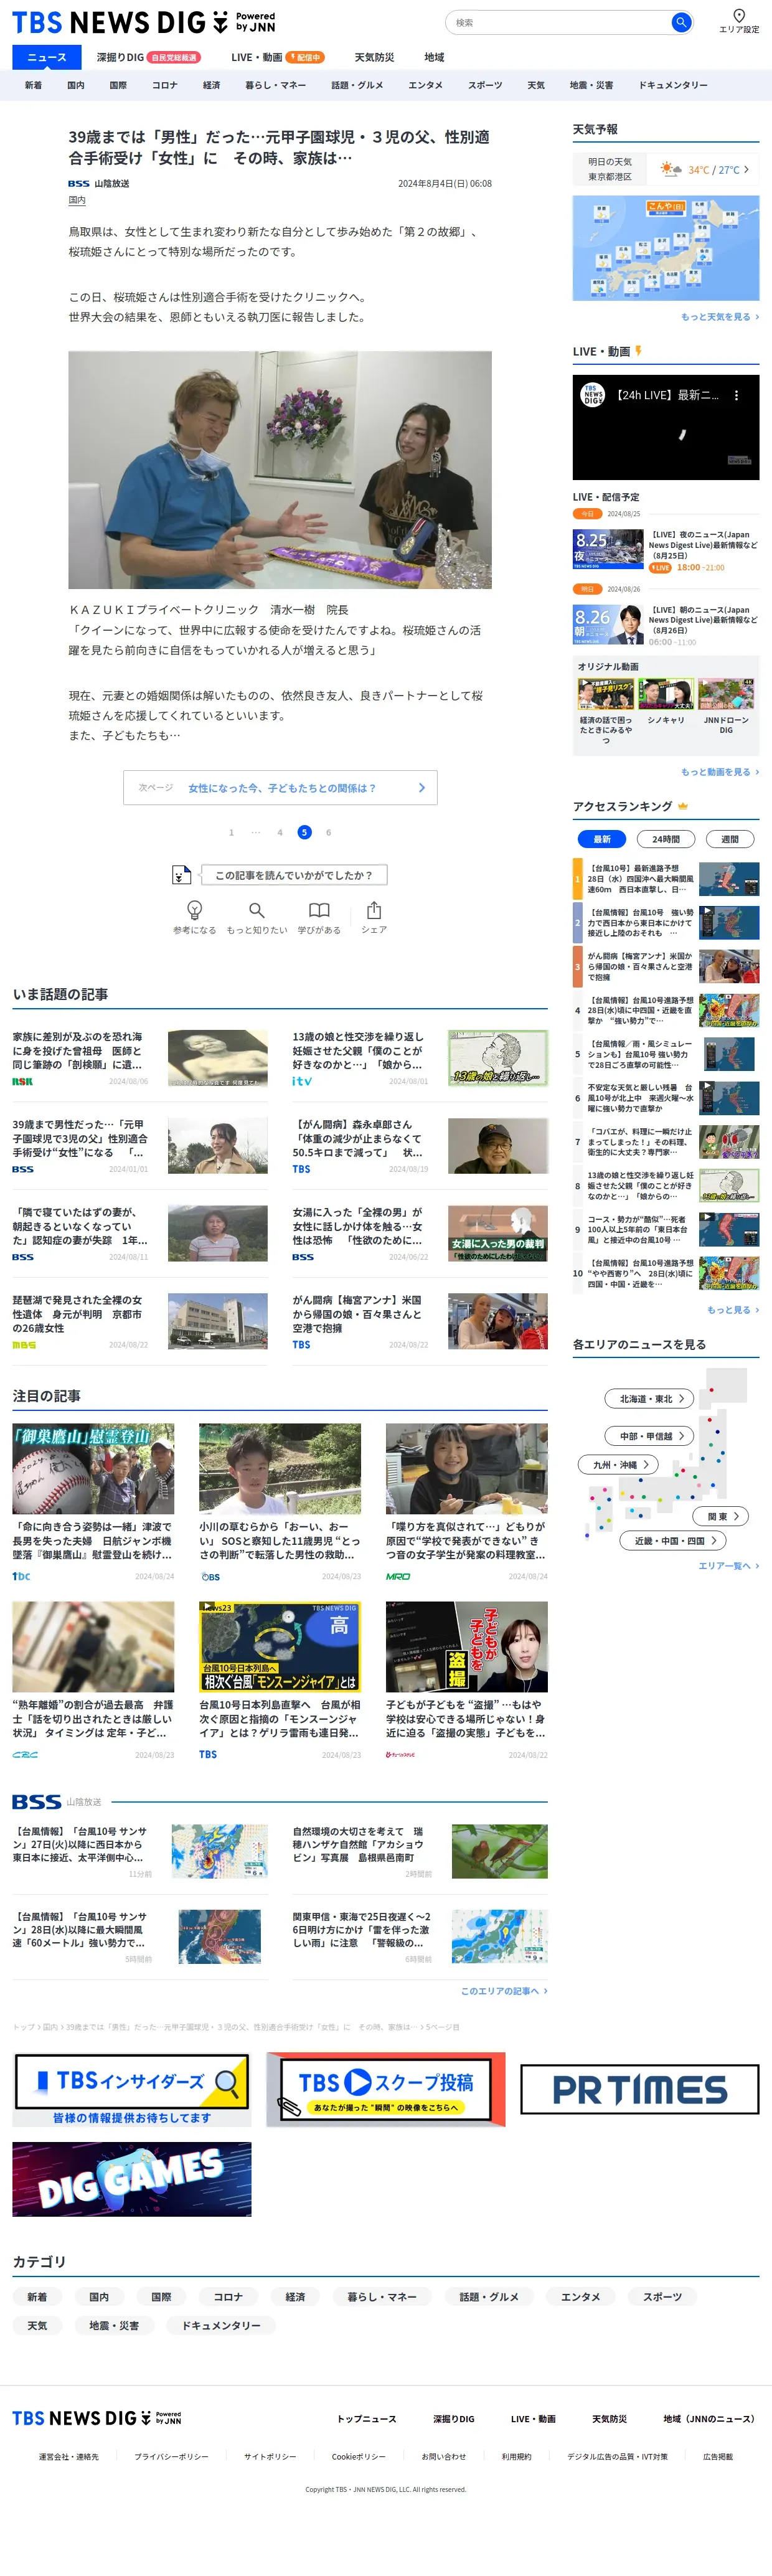Click TBS NEWS DIG channel icon in video

(x=593, y=395)
